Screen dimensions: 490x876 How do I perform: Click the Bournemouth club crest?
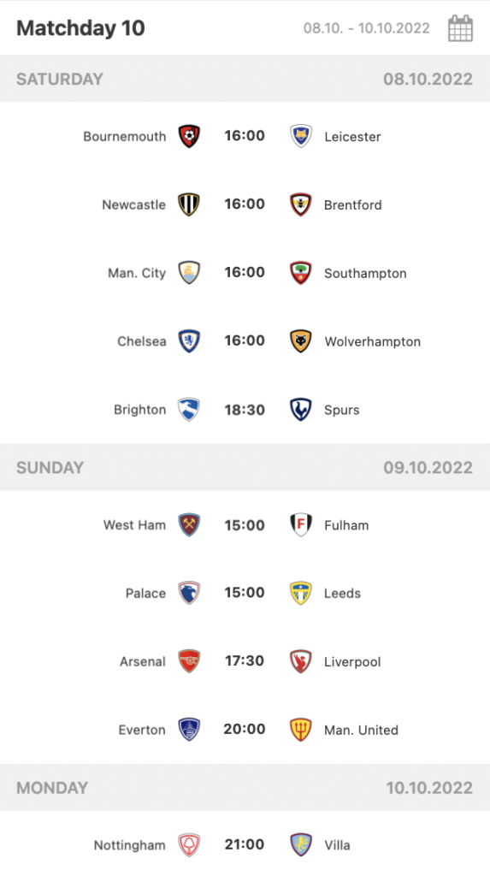pos(189,136)
